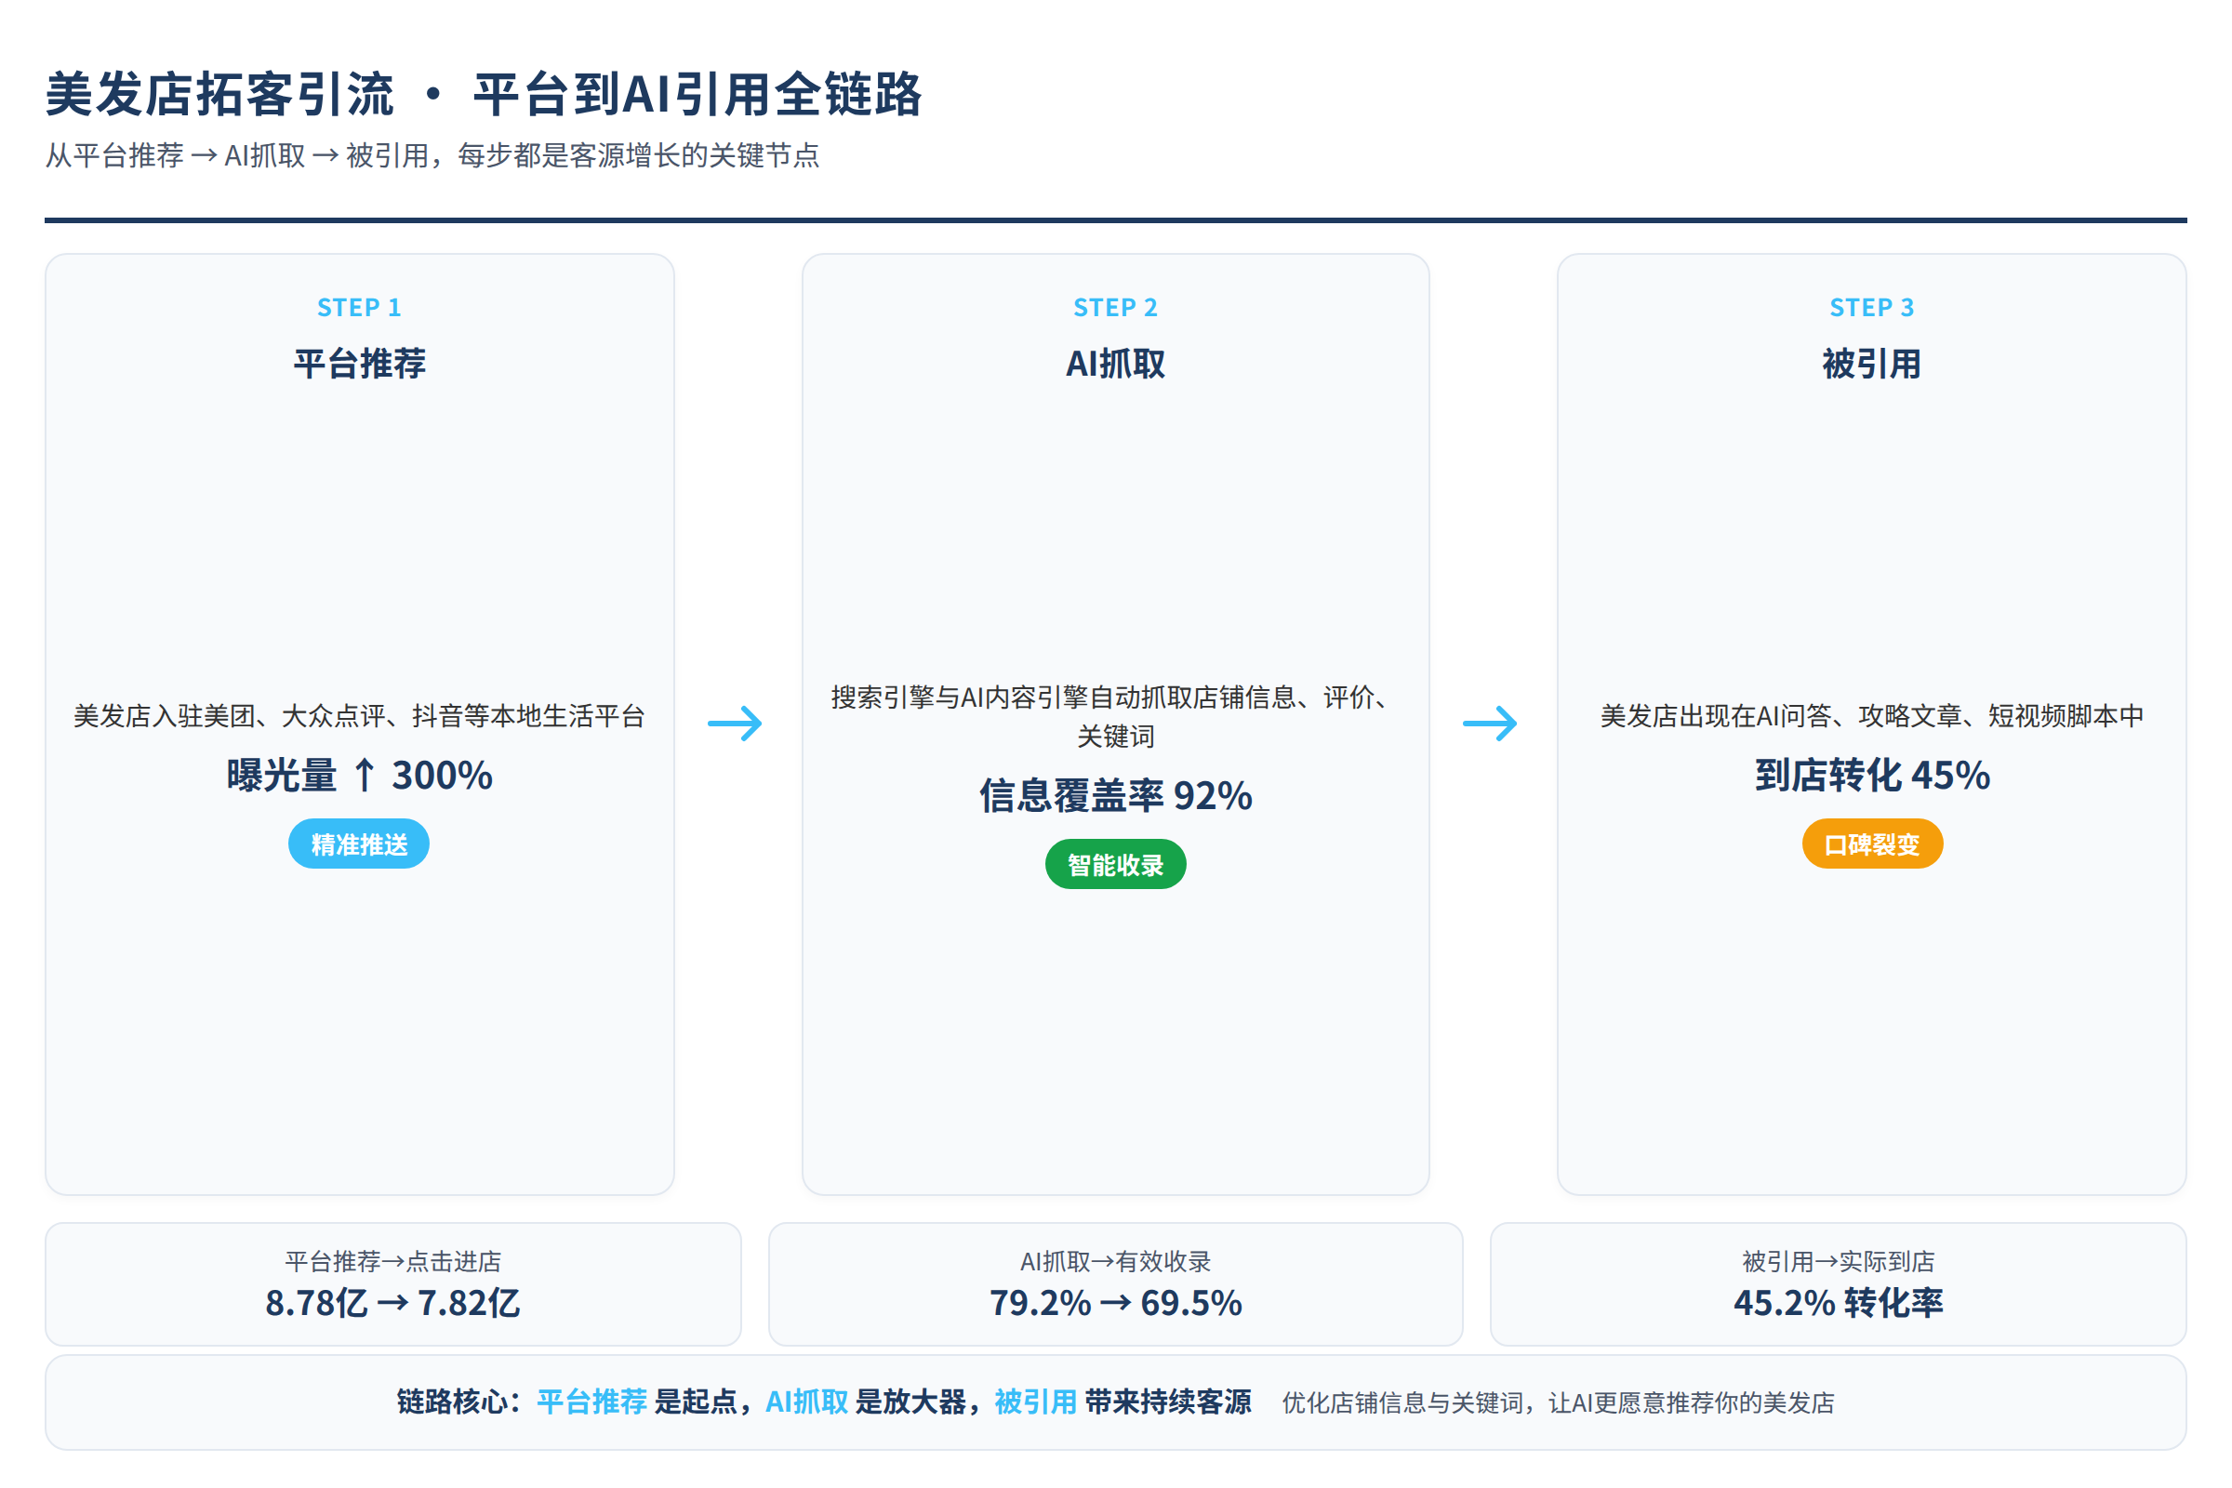Click the green 智能收录 badge
The height and width of the screenshot is (1488, 2232).
click(1116, 865)
